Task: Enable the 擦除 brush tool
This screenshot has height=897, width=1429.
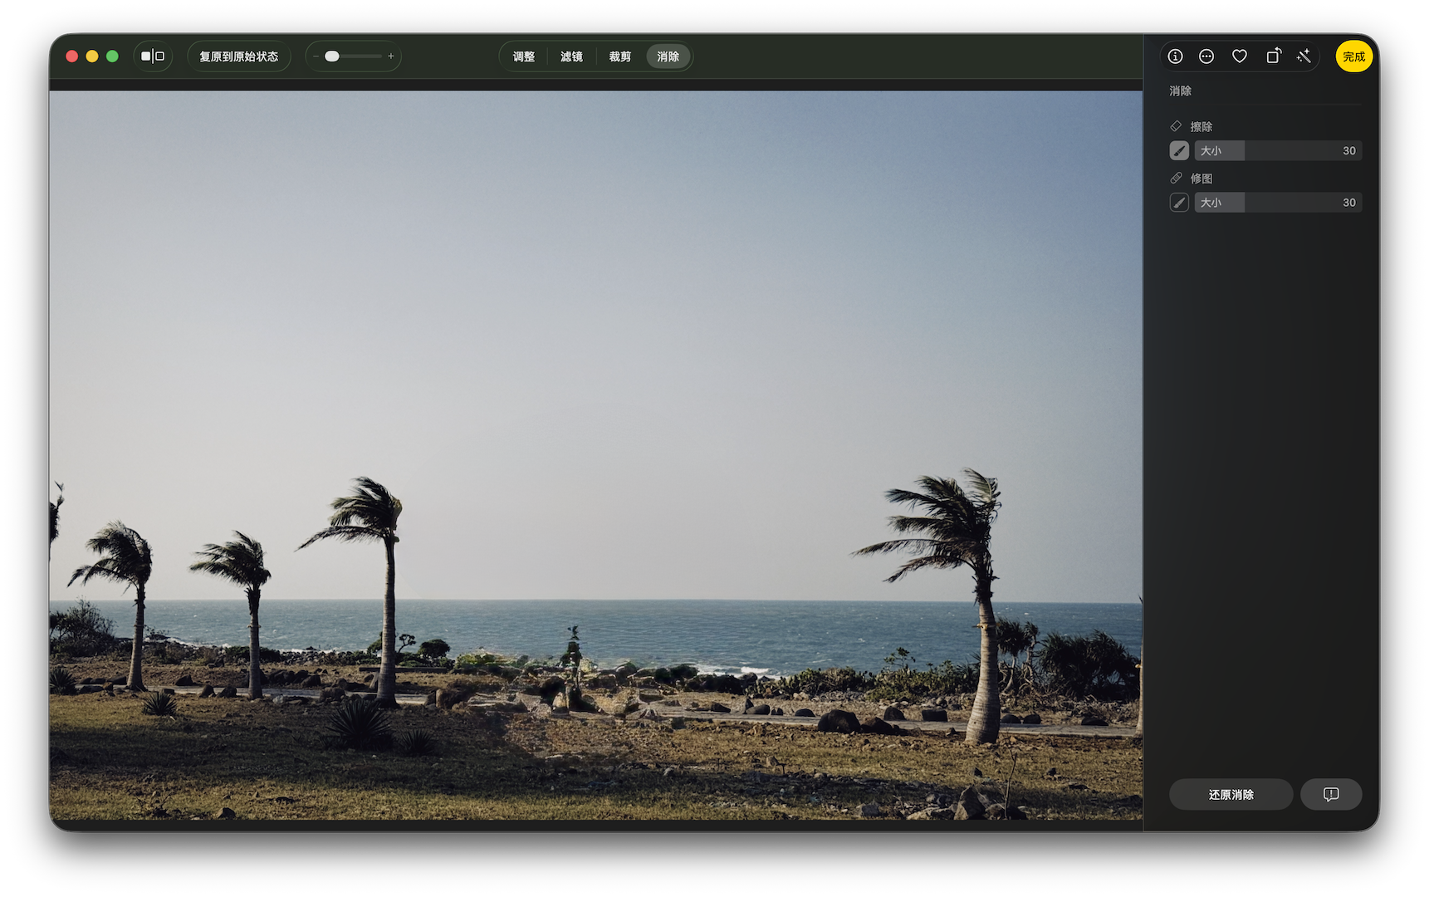Action: (1179, 151)
